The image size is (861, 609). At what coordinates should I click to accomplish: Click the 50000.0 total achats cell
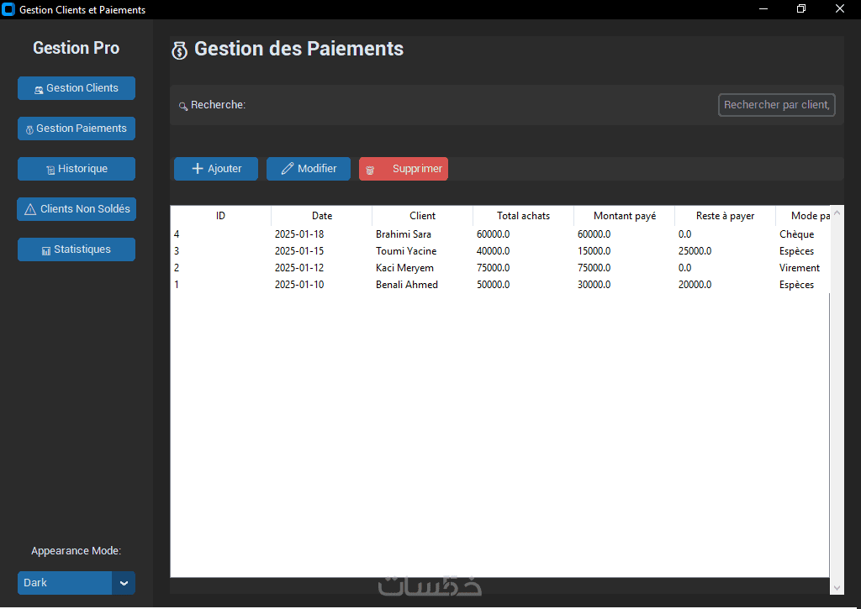[x=493, y=285]
